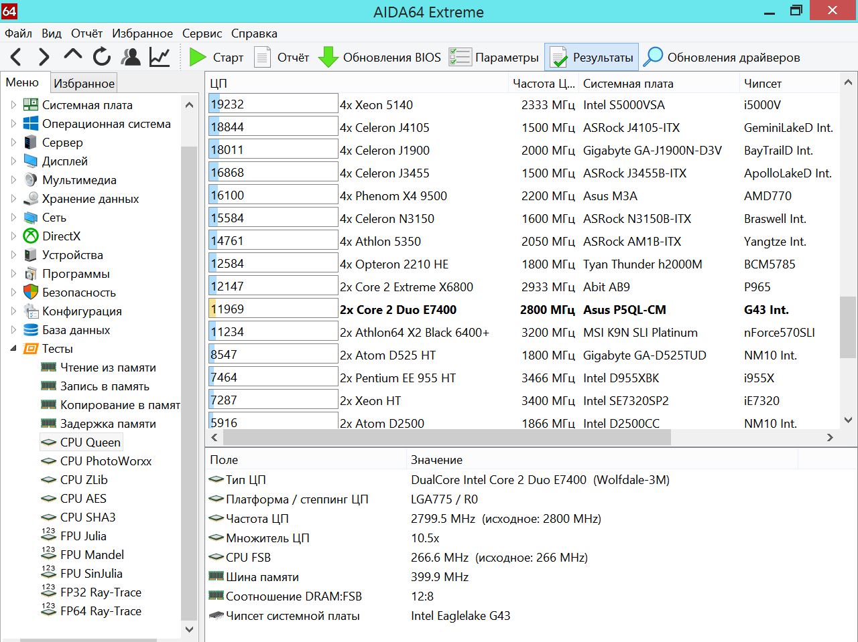This screenshot has width=858, height=642.
Task: Open the Справка menu
Action: [254, 33]
